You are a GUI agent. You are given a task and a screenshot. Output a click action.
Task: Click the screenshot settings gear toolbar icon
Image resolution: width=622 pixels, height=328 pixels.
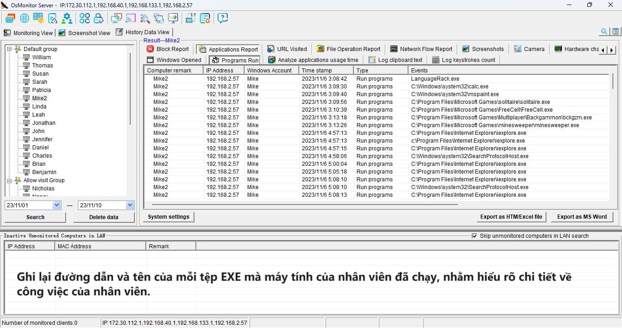tap(38, 18)
